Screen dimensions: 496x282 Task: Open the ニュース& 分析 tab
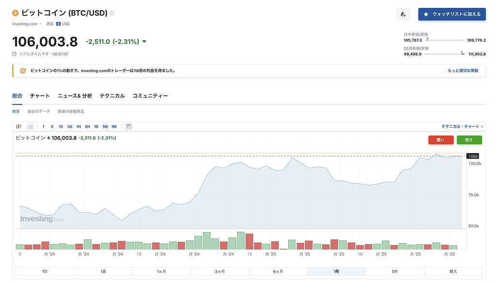click(75, 96)
